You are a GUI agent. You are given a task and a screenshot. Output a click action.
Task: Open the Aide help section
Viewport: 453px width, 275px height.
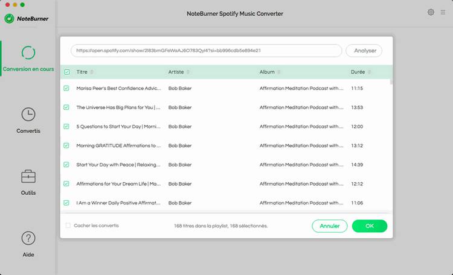[x=28, y=244]
